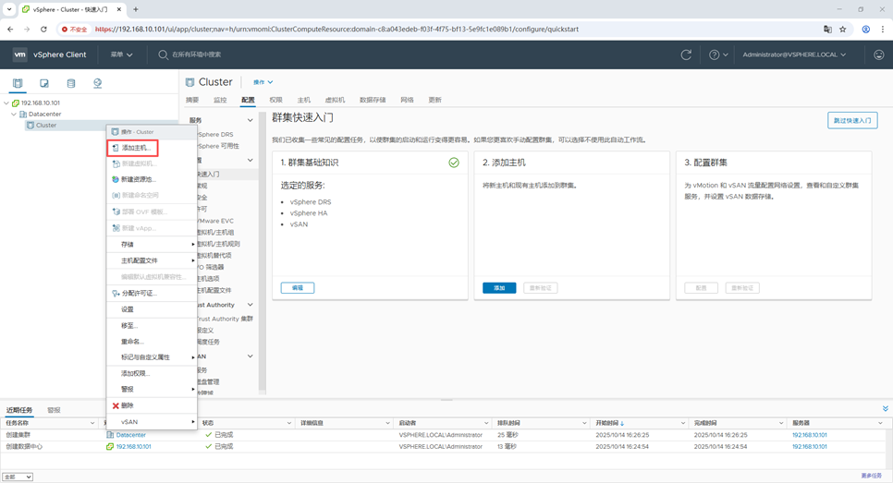Switch to VMs and Templates inventory icon
This screenshot has height=483, width=893.
tap(44, 83)
